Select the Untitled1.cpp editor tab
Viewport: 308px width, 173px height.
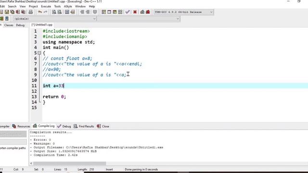42,25
